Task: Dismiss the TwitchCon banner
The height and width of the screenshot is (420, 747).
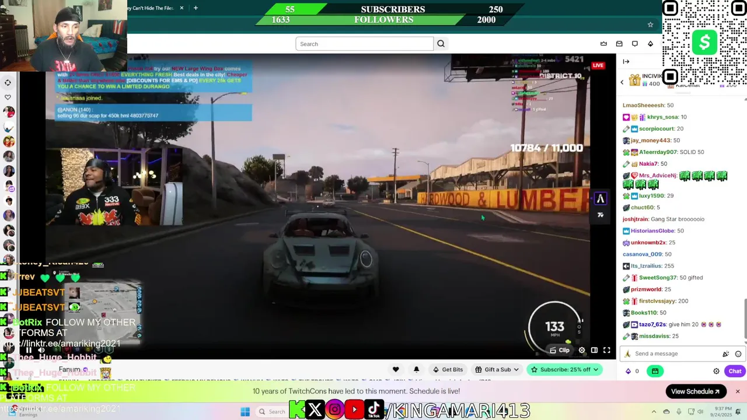Action: (738, 391)
